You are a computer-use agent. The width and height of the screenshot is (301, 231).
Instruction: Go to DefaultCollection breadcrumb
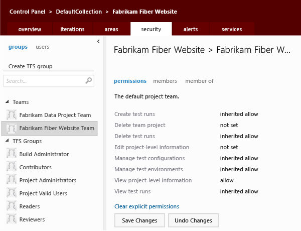(x=79, y=12)
